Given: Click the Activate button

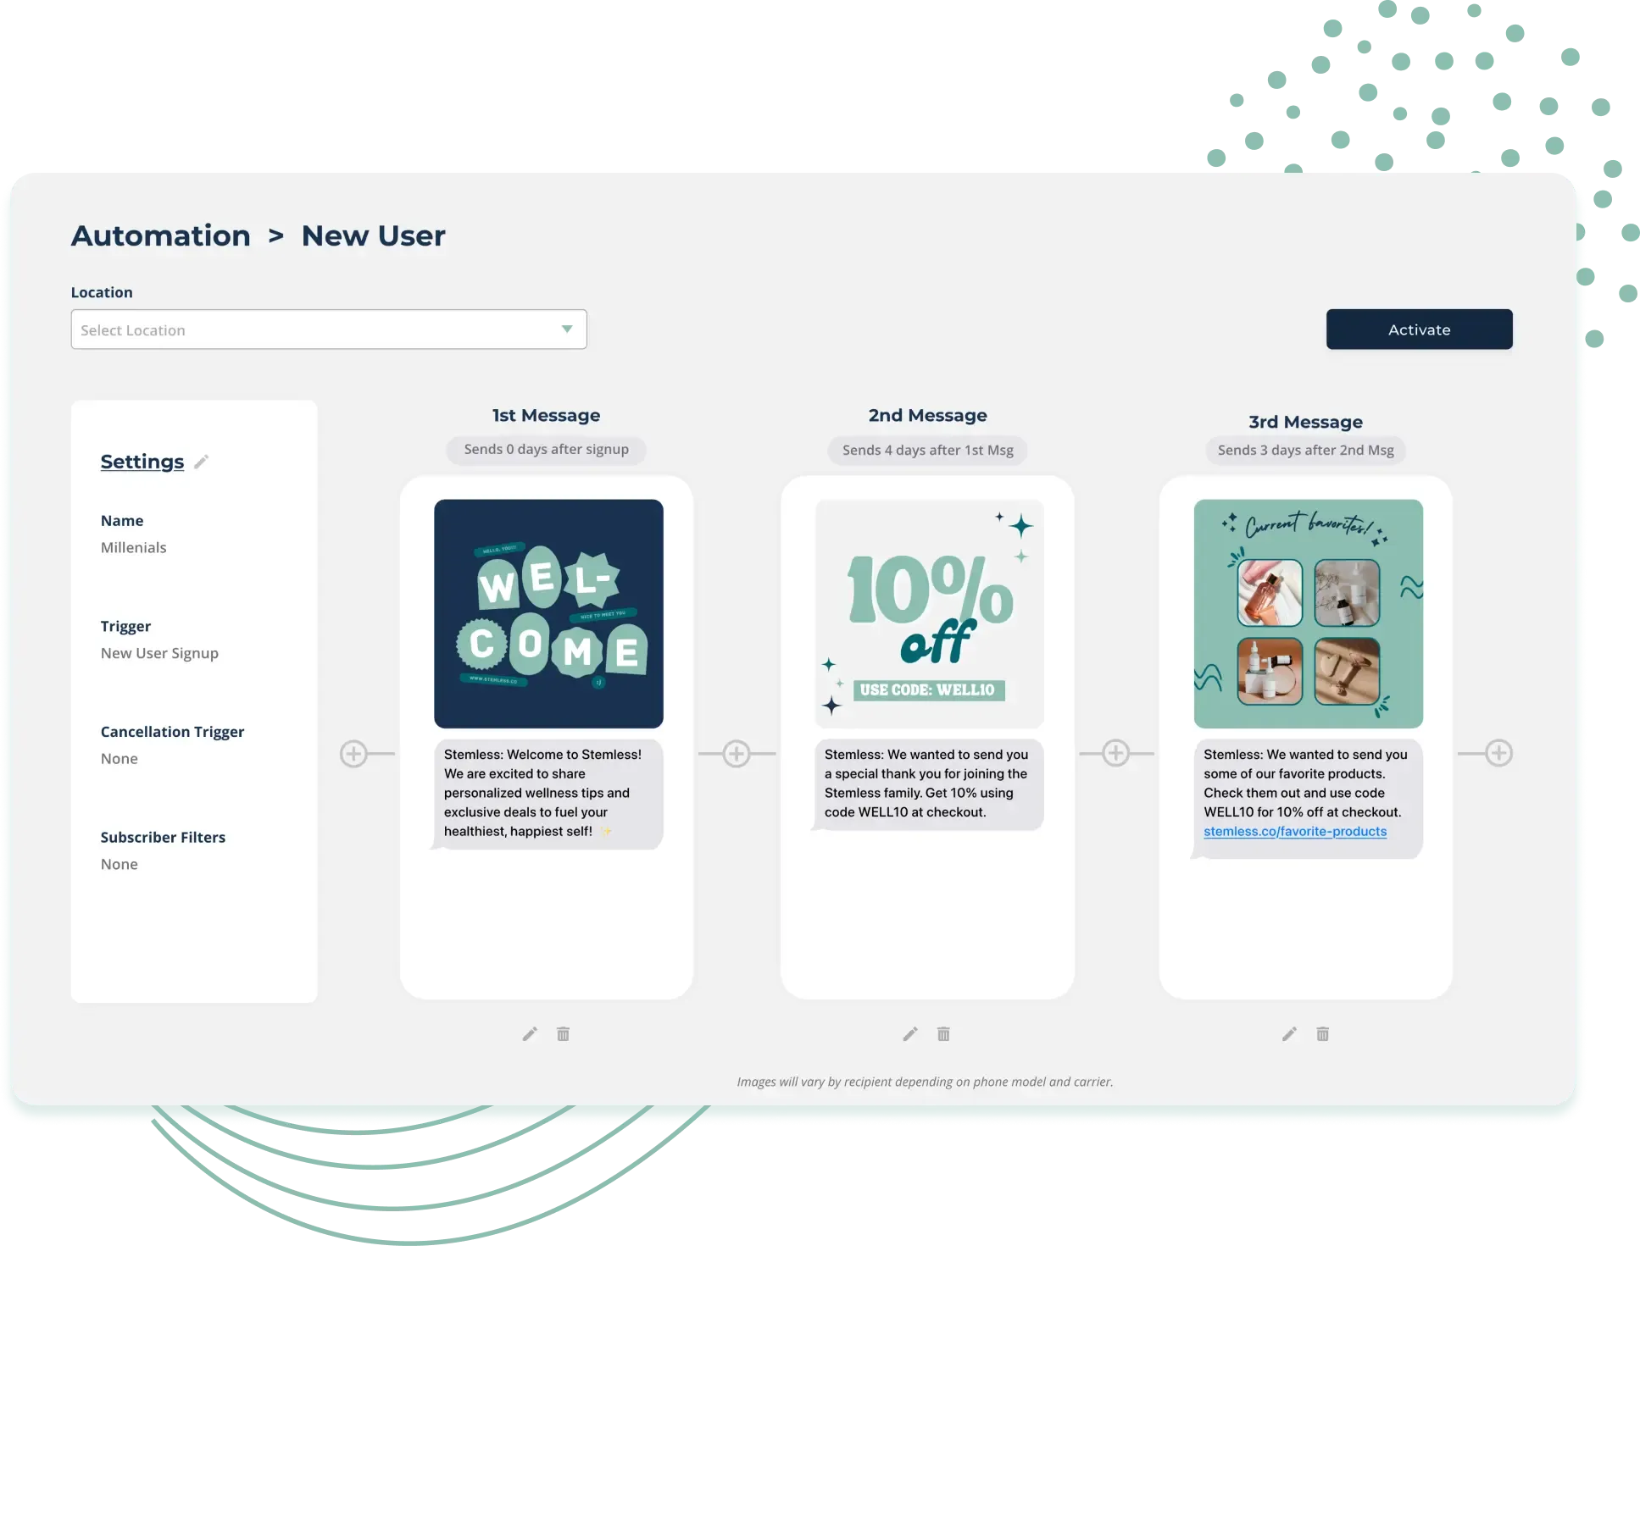Looking at the screenshot, I should coord(1419,329).
